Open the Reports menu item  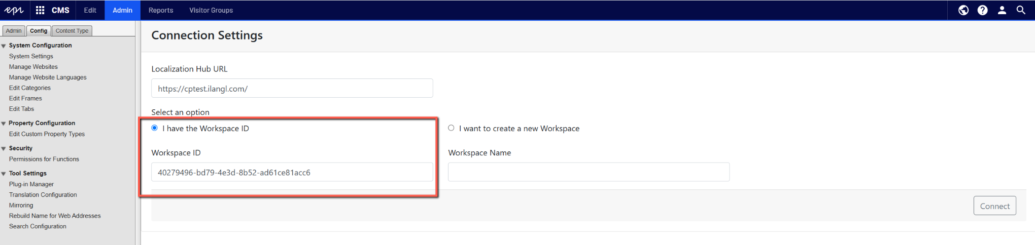pos(161,10)
